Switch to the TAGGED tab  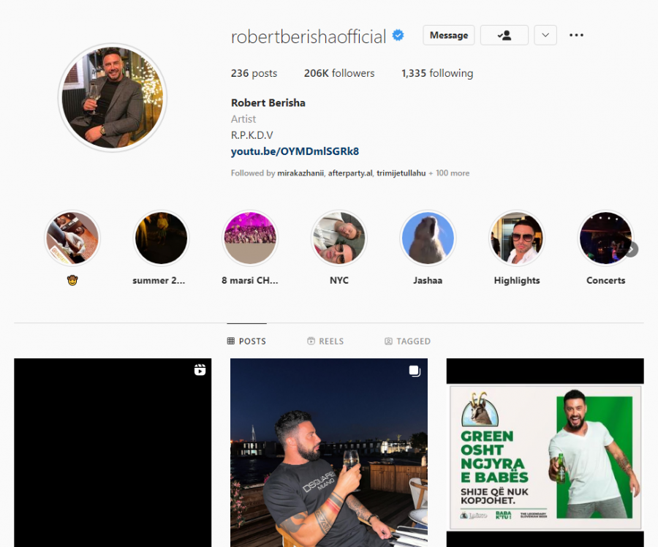coord(407,342)
